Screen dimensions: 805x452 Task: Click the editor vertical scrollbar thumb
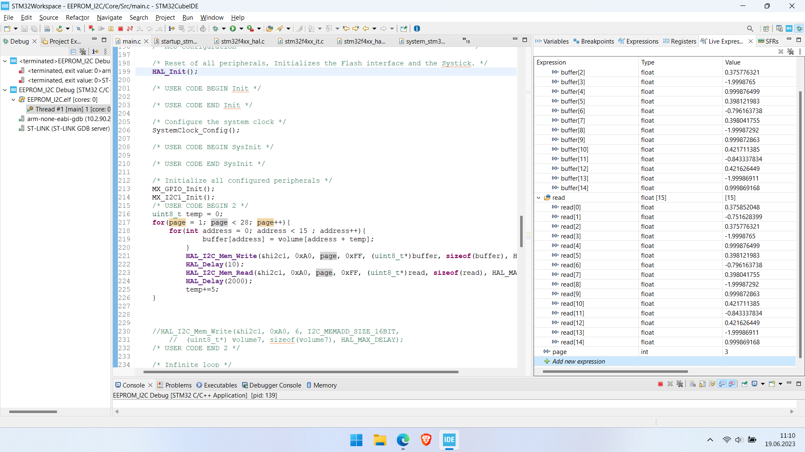pyautogui.click(x=521, y=231)
